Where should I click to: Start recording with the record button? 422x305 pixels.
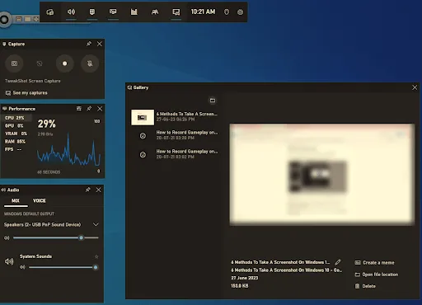(64, 63)
